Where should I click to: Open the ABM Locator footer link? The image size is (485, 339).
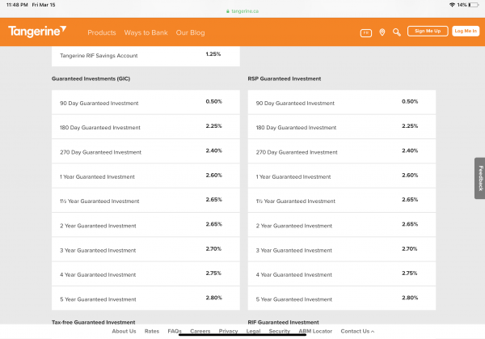pyautogui.click(x=315, y=331)
